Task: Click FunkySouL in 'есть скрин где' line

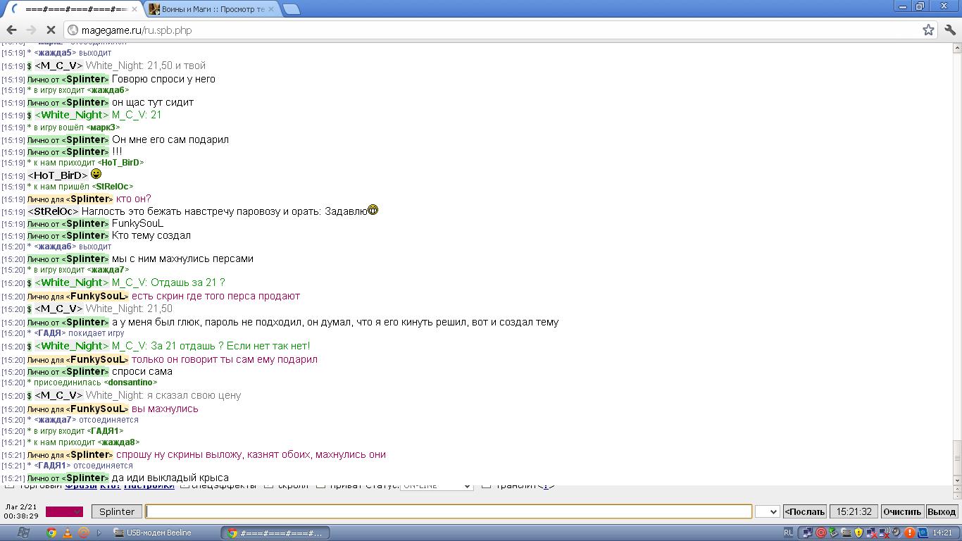Action: [x=99, y=296]
